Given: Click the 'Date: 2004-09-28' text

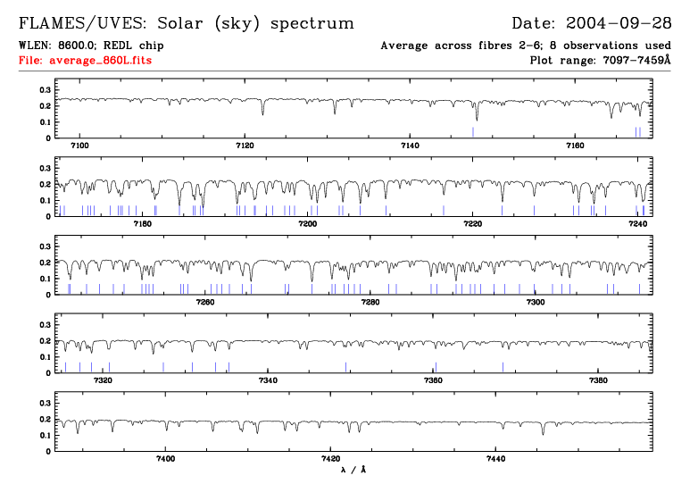Looking at the screenshot, I should point(592,23).
